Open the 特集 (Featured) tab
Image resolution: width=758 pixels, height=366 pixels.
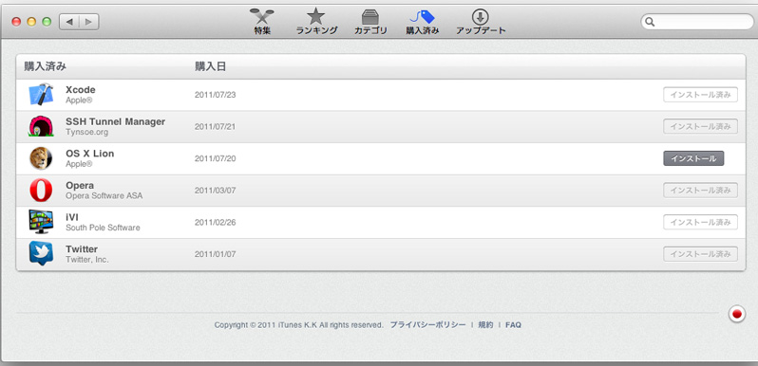coord(262,22)
